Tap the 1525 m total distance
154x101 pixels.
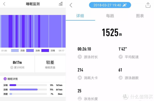(112, 32)
